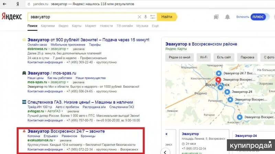Apply the Рядом со мной filter

pos(179,57)
